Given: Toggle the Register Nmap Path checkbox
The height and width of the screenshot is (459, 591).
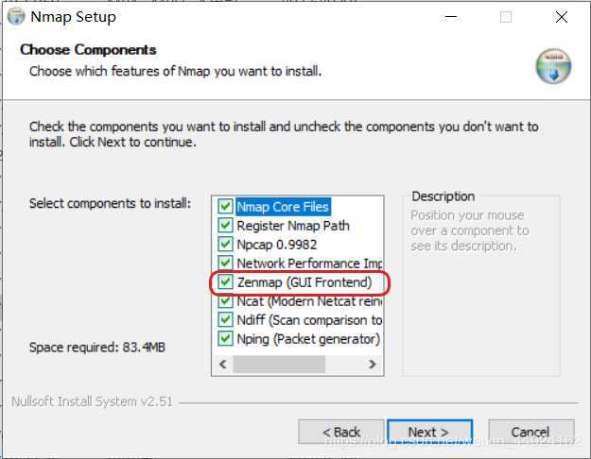Looking at the screenshot, I should tap(225, 225).
